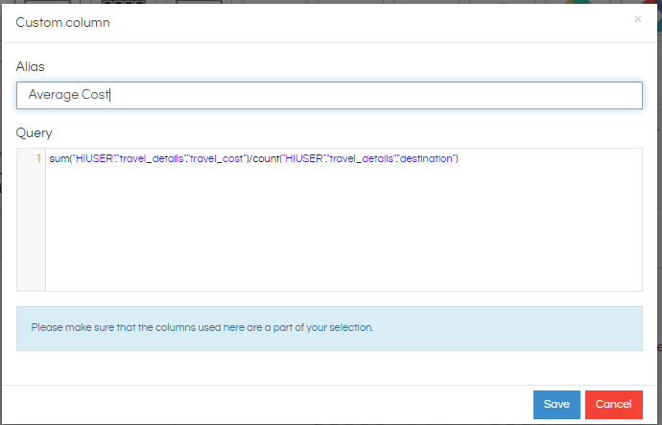Close the Custom column dialog
The height and width of the screenshot is (425, 662).
(637, 19)
